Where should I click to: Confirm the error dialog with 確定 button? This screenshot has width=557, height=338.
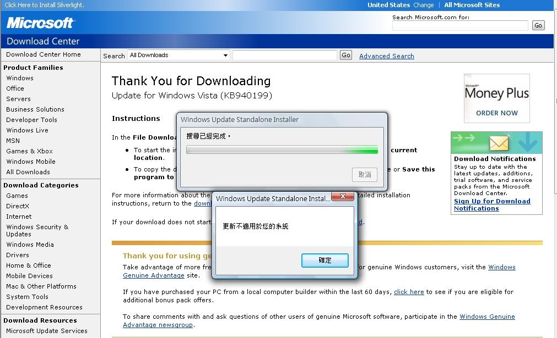325,261
